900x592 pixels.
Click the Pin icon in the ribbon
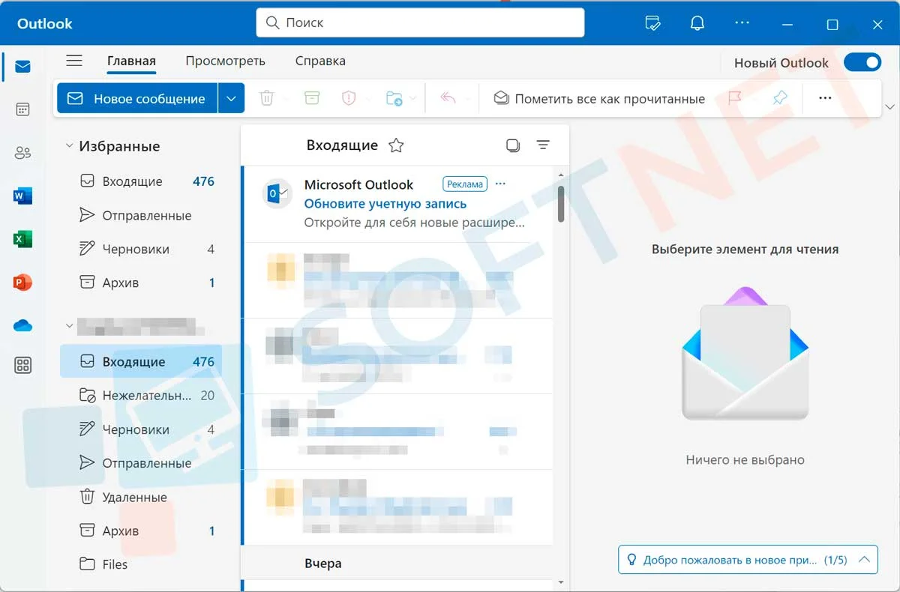point(780,98)
